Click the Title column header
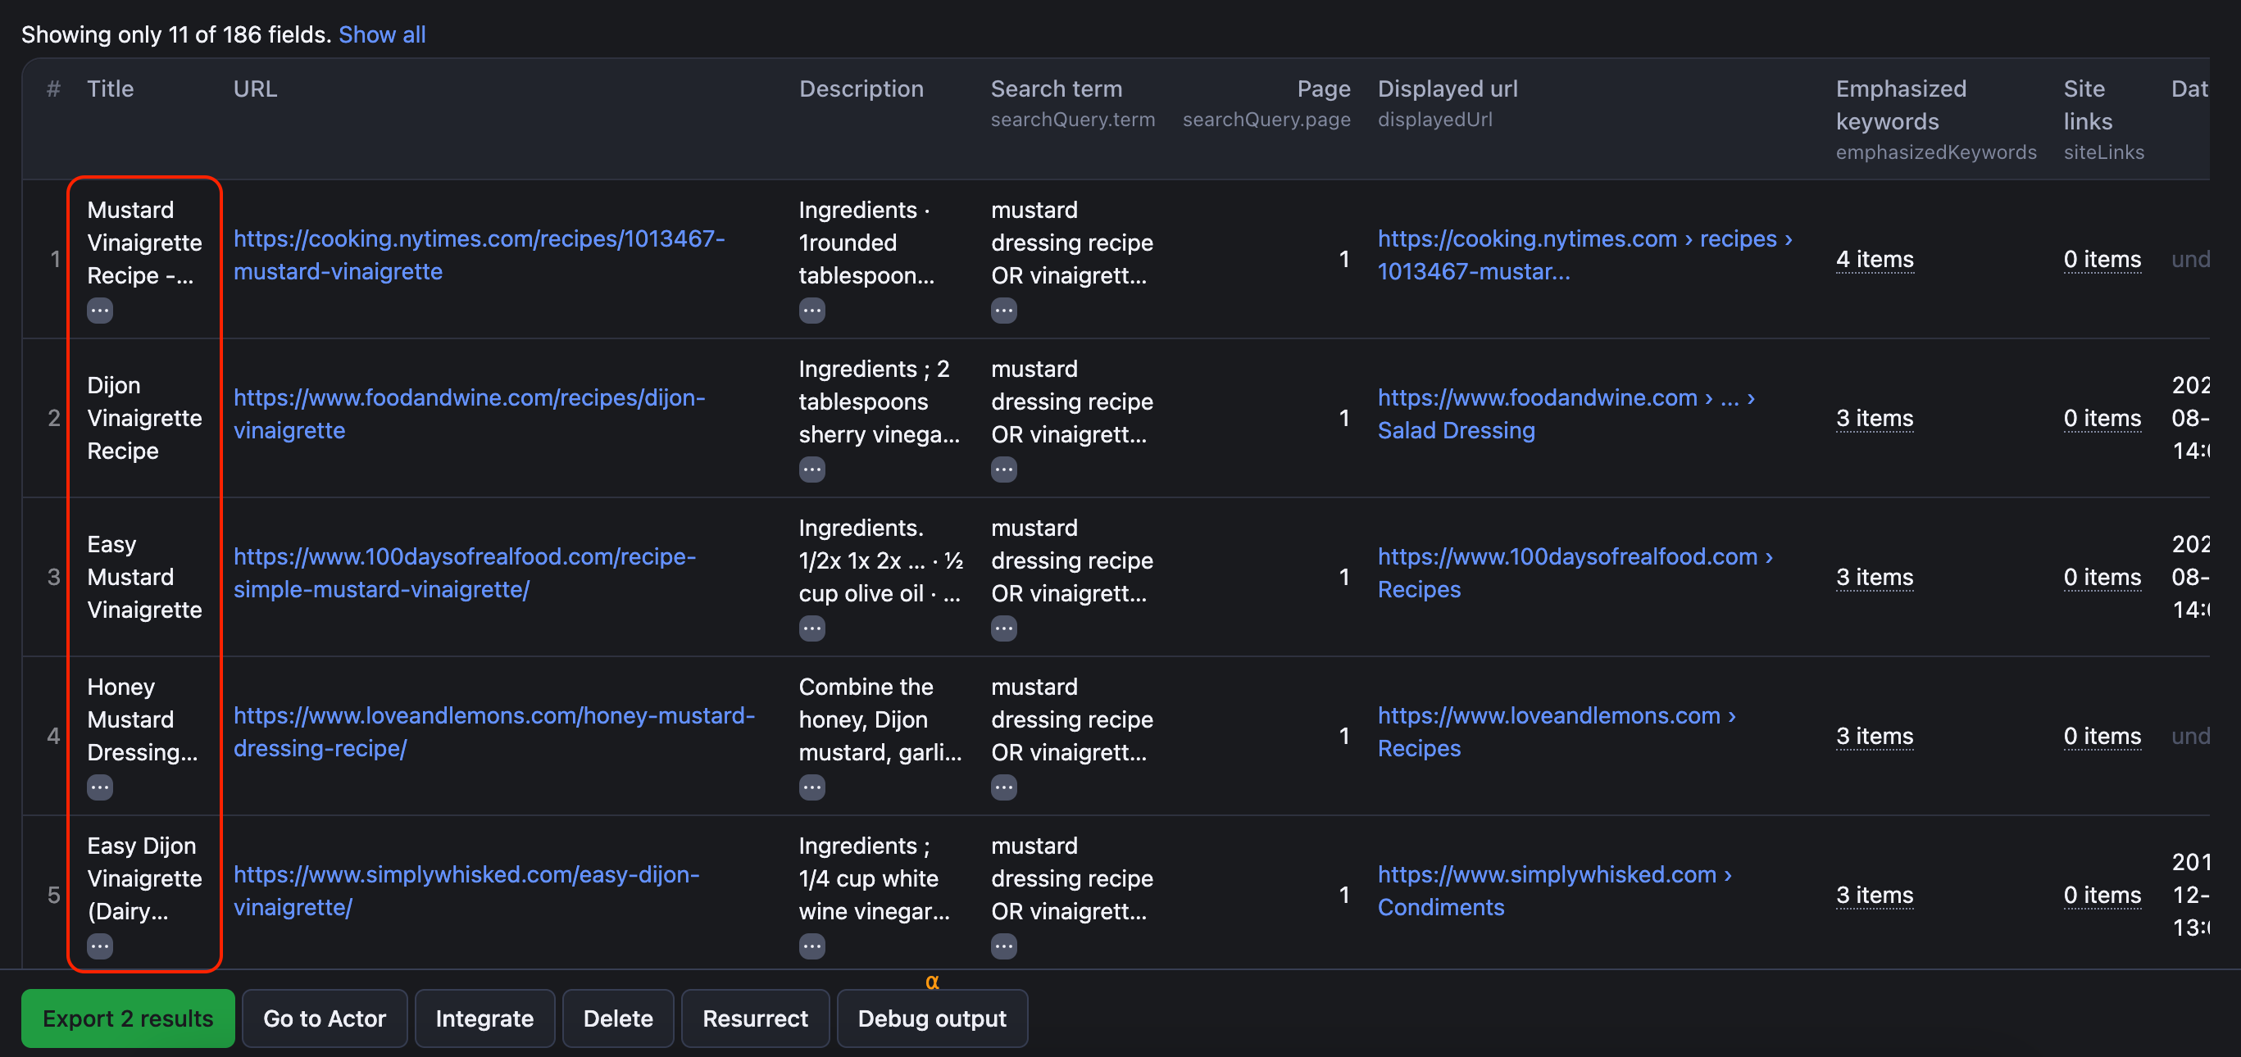 tap(111, 88)
